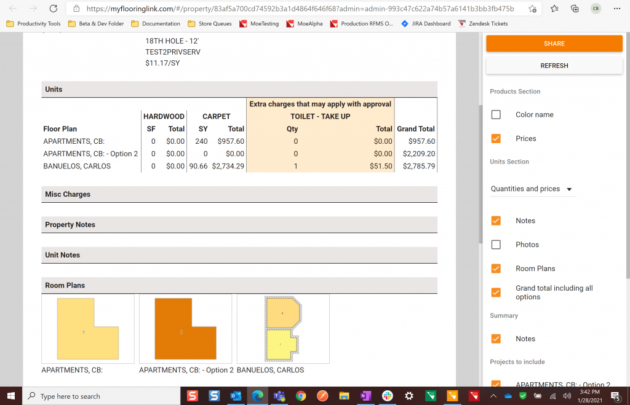Viewport: 630px width, 405px height.
Task: Open the JIRA Dashboard bookmark
Action: (x=426, y=23)
